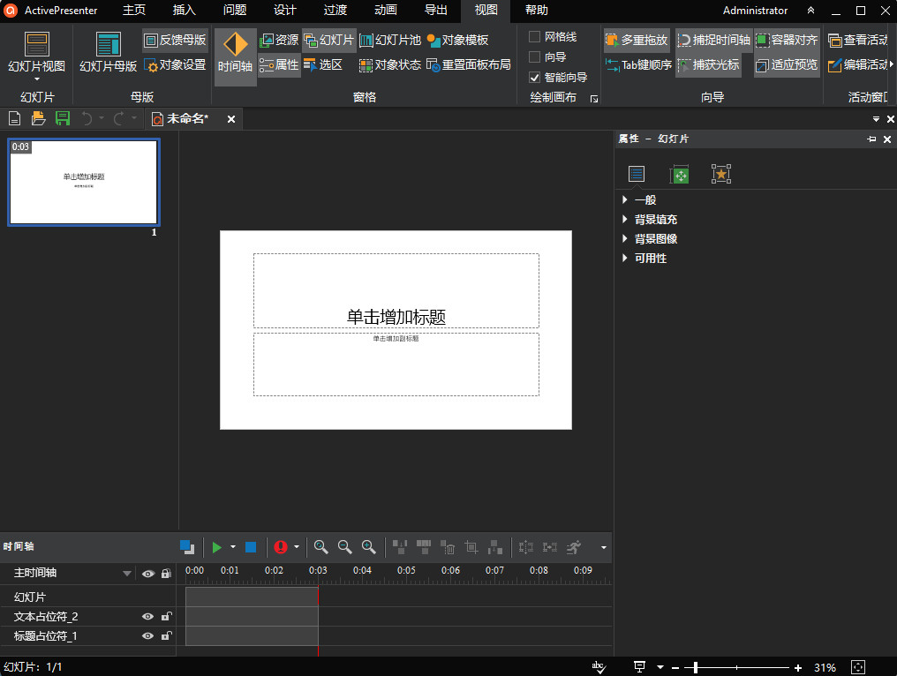Enable the 网格线 gridlines checkbox
This screenshot has height=676, width=897.
534,36
